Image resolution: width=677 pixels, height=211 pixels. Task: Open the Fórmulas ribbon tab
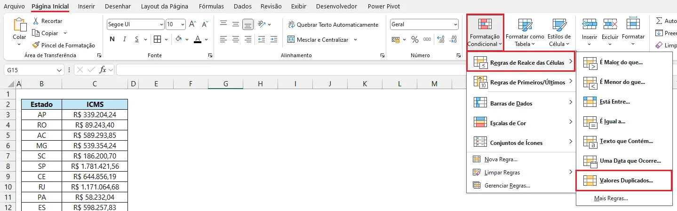click(x=211, y=7)
